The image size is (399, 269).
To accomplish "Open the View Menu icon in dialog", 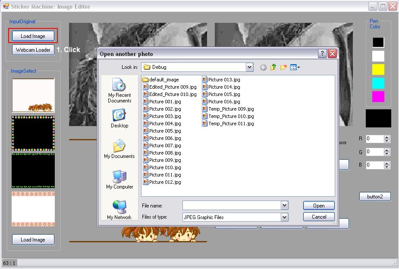I will (295, 67).
